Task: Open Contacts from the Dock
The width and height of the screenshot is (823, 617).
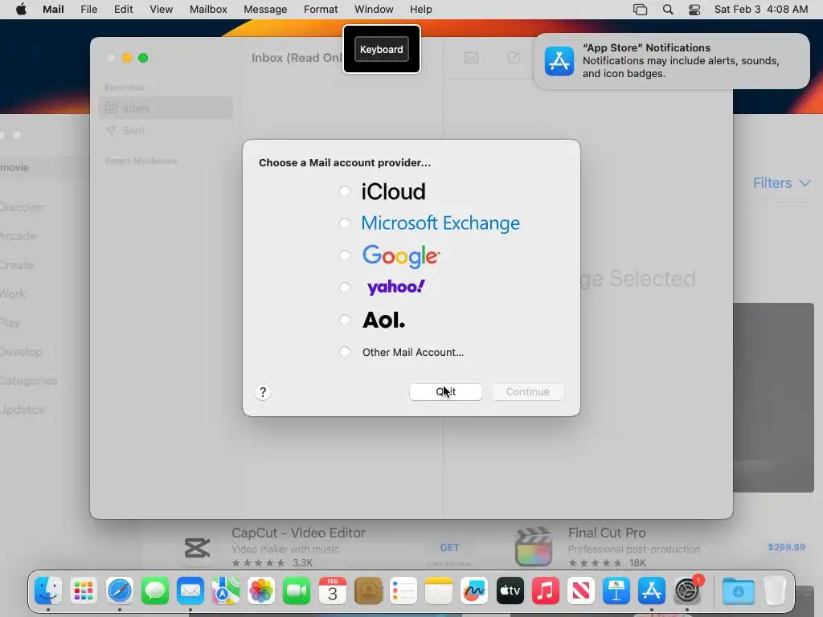Action: pyautogui.click(x=368, y=590)
